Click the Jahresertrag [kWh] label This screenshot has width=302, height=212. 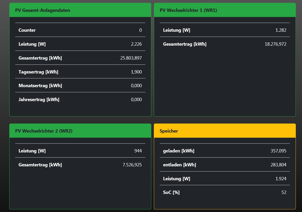39,100
